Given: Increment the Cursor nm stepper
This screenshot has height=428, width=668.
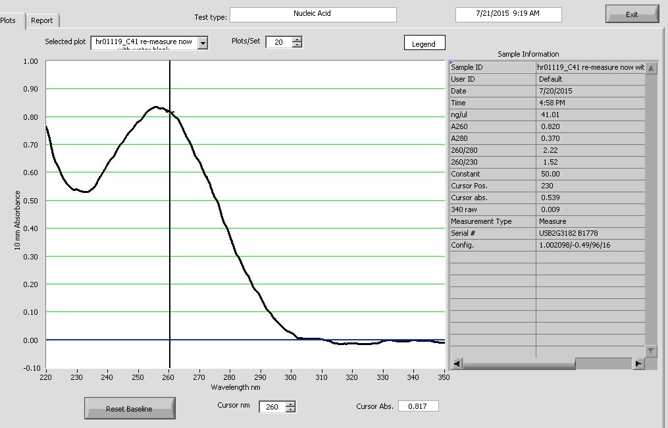Looking at the screenshot, I should (x=291, y=404).
